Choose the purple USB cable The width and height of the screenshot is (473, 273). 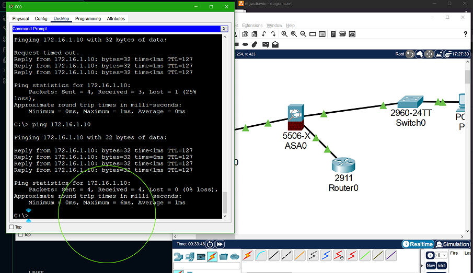pyautogui.click(x=390, y=256)
